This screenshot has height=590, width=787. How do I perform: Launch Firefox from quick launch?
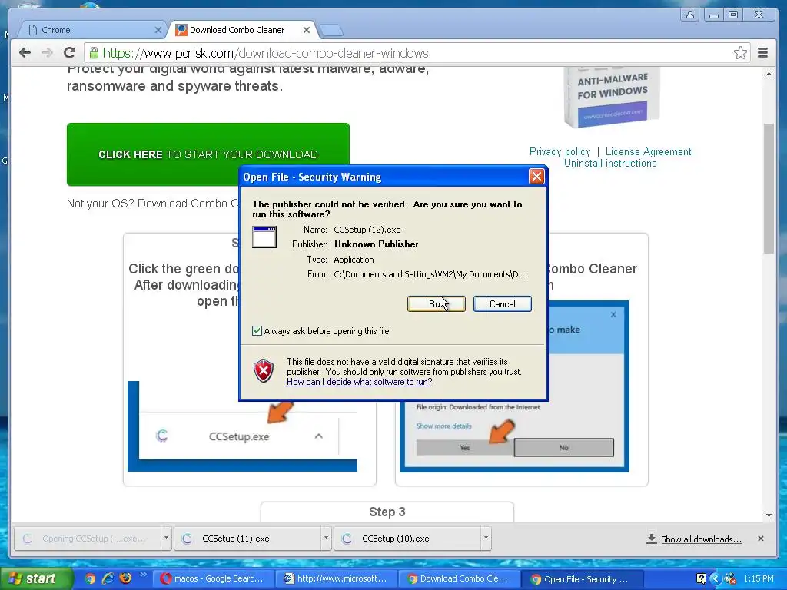point(125,578)
